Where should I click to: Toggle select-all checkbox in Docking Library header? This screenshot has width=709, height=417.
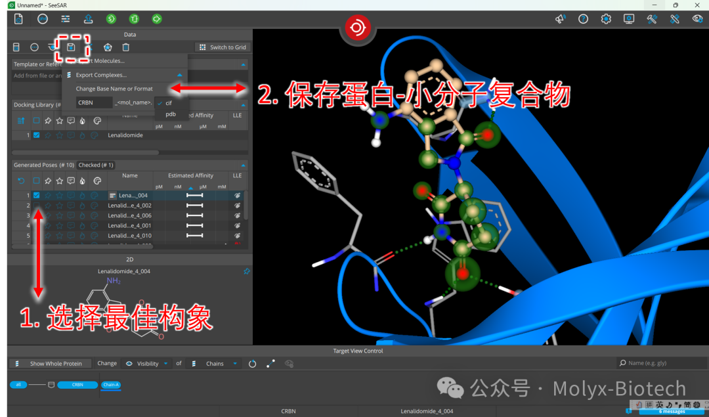tap(36, 121)
